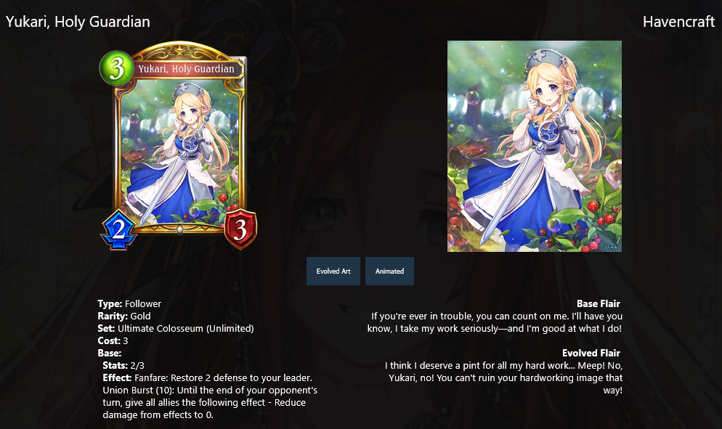Click the card name banner on the card
The width and height of the screenshot is (722, 429).
187,69
